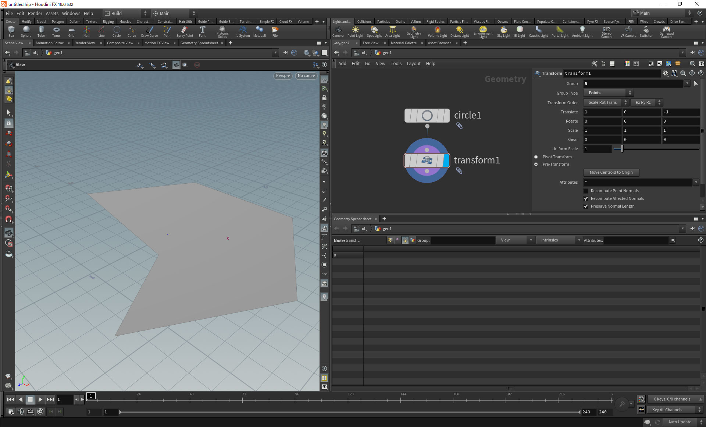Select the Font shelf tool
The width and height of the screenshot is (706, 427).
point(202,32)
